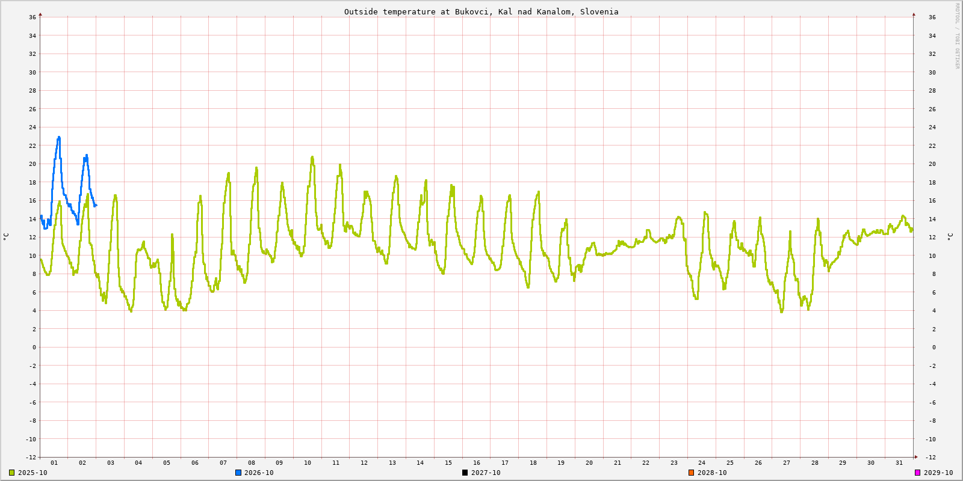Click the green 2025-10 legend swatch
This screenshot has height=481, width=963.
(11, 473)
